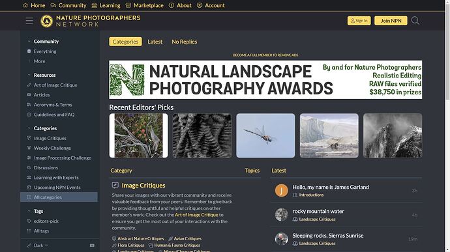Screen dimensions: 450x252
Task: Open the Account top menu item
Action: 211,5
